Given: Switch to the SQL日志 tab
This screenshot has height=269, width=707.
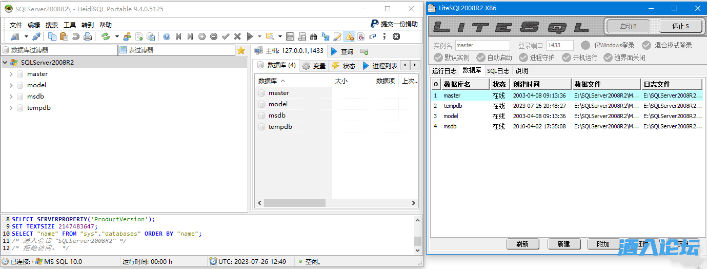Looking at the screenshot, I should [x=498, y=71].
